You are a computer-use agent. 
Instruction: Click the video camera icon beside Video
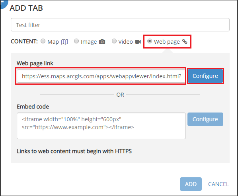pos(138,42)
